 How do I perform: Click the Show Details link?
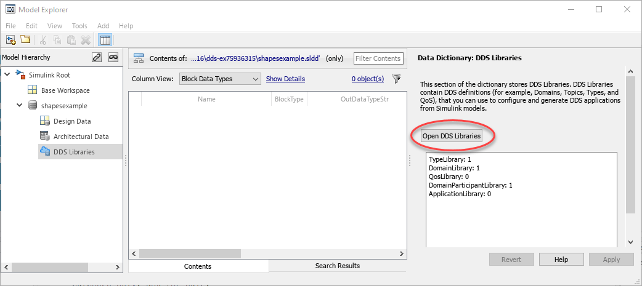[285, 79]
